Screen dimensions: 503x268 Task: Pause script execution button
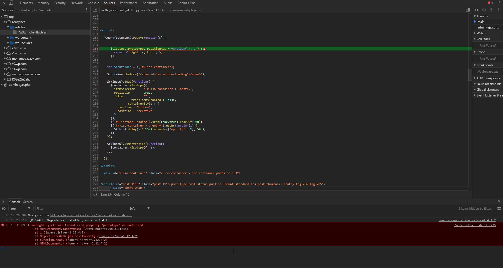tap(476, 10)
